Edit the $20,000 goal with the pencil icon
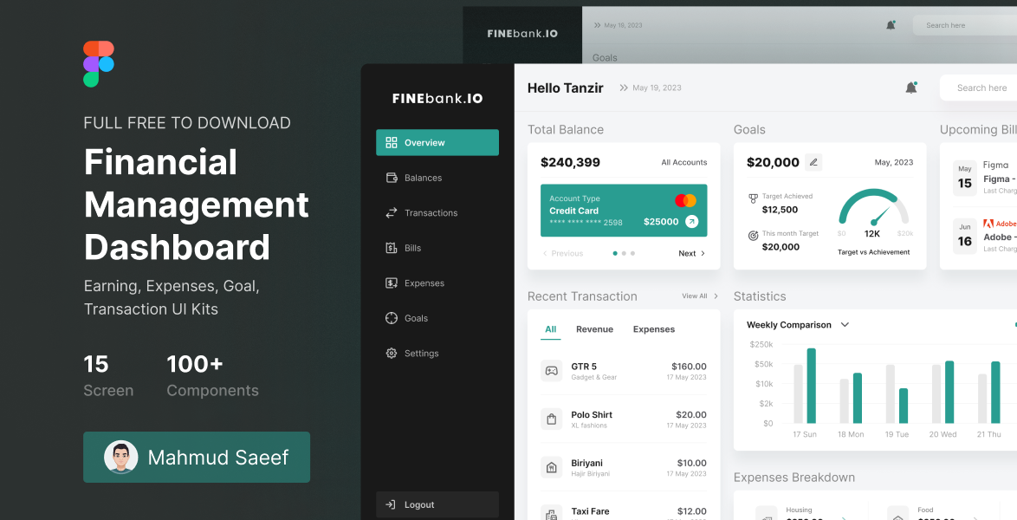The height and width of the screenshot is (520, 1017). (x=813, y=162)
